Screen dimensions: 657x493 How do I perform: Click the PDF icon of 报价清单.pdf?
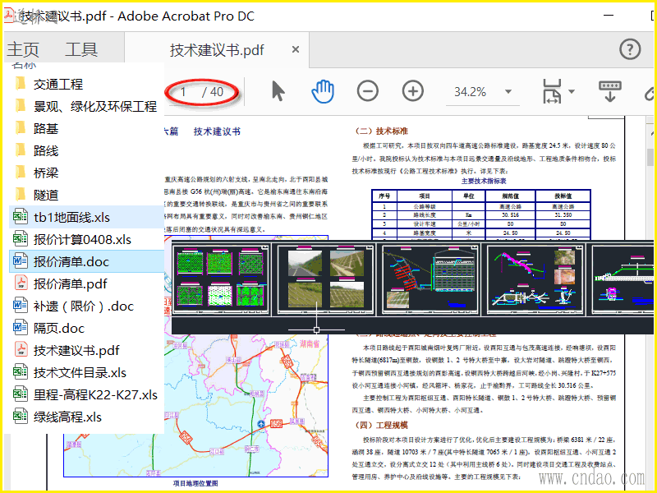point(21,283)
